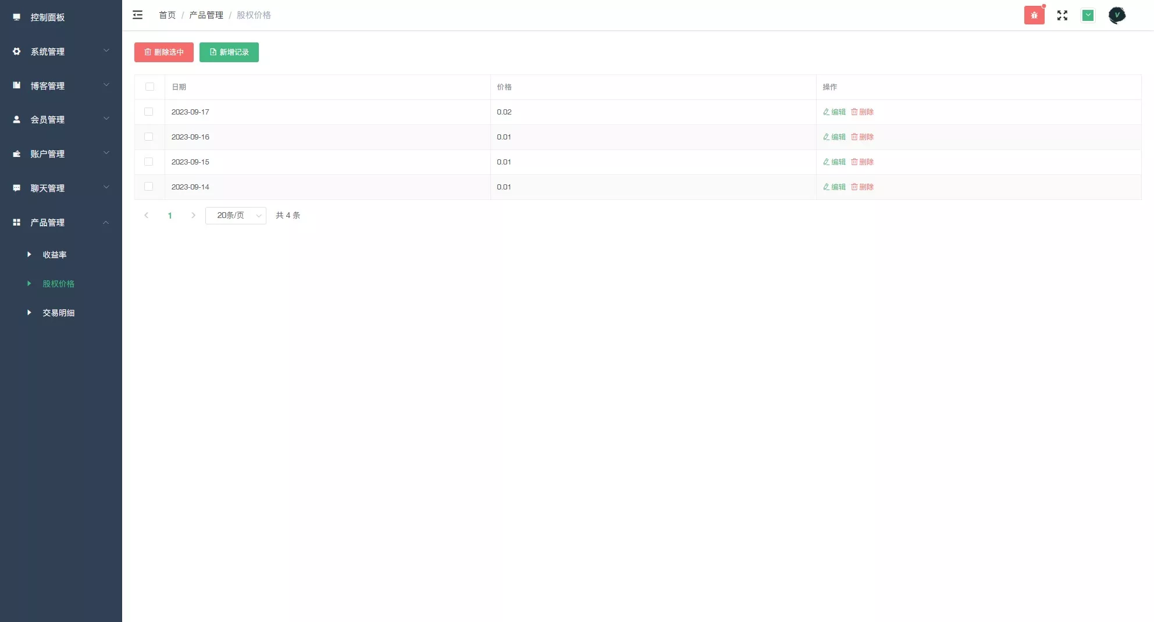Image resolution: width=1154 pixels, height=622 pixels.
Task: Check the select-all checkbox in table header
Action: pyautogui.click(x=149, y=87)
